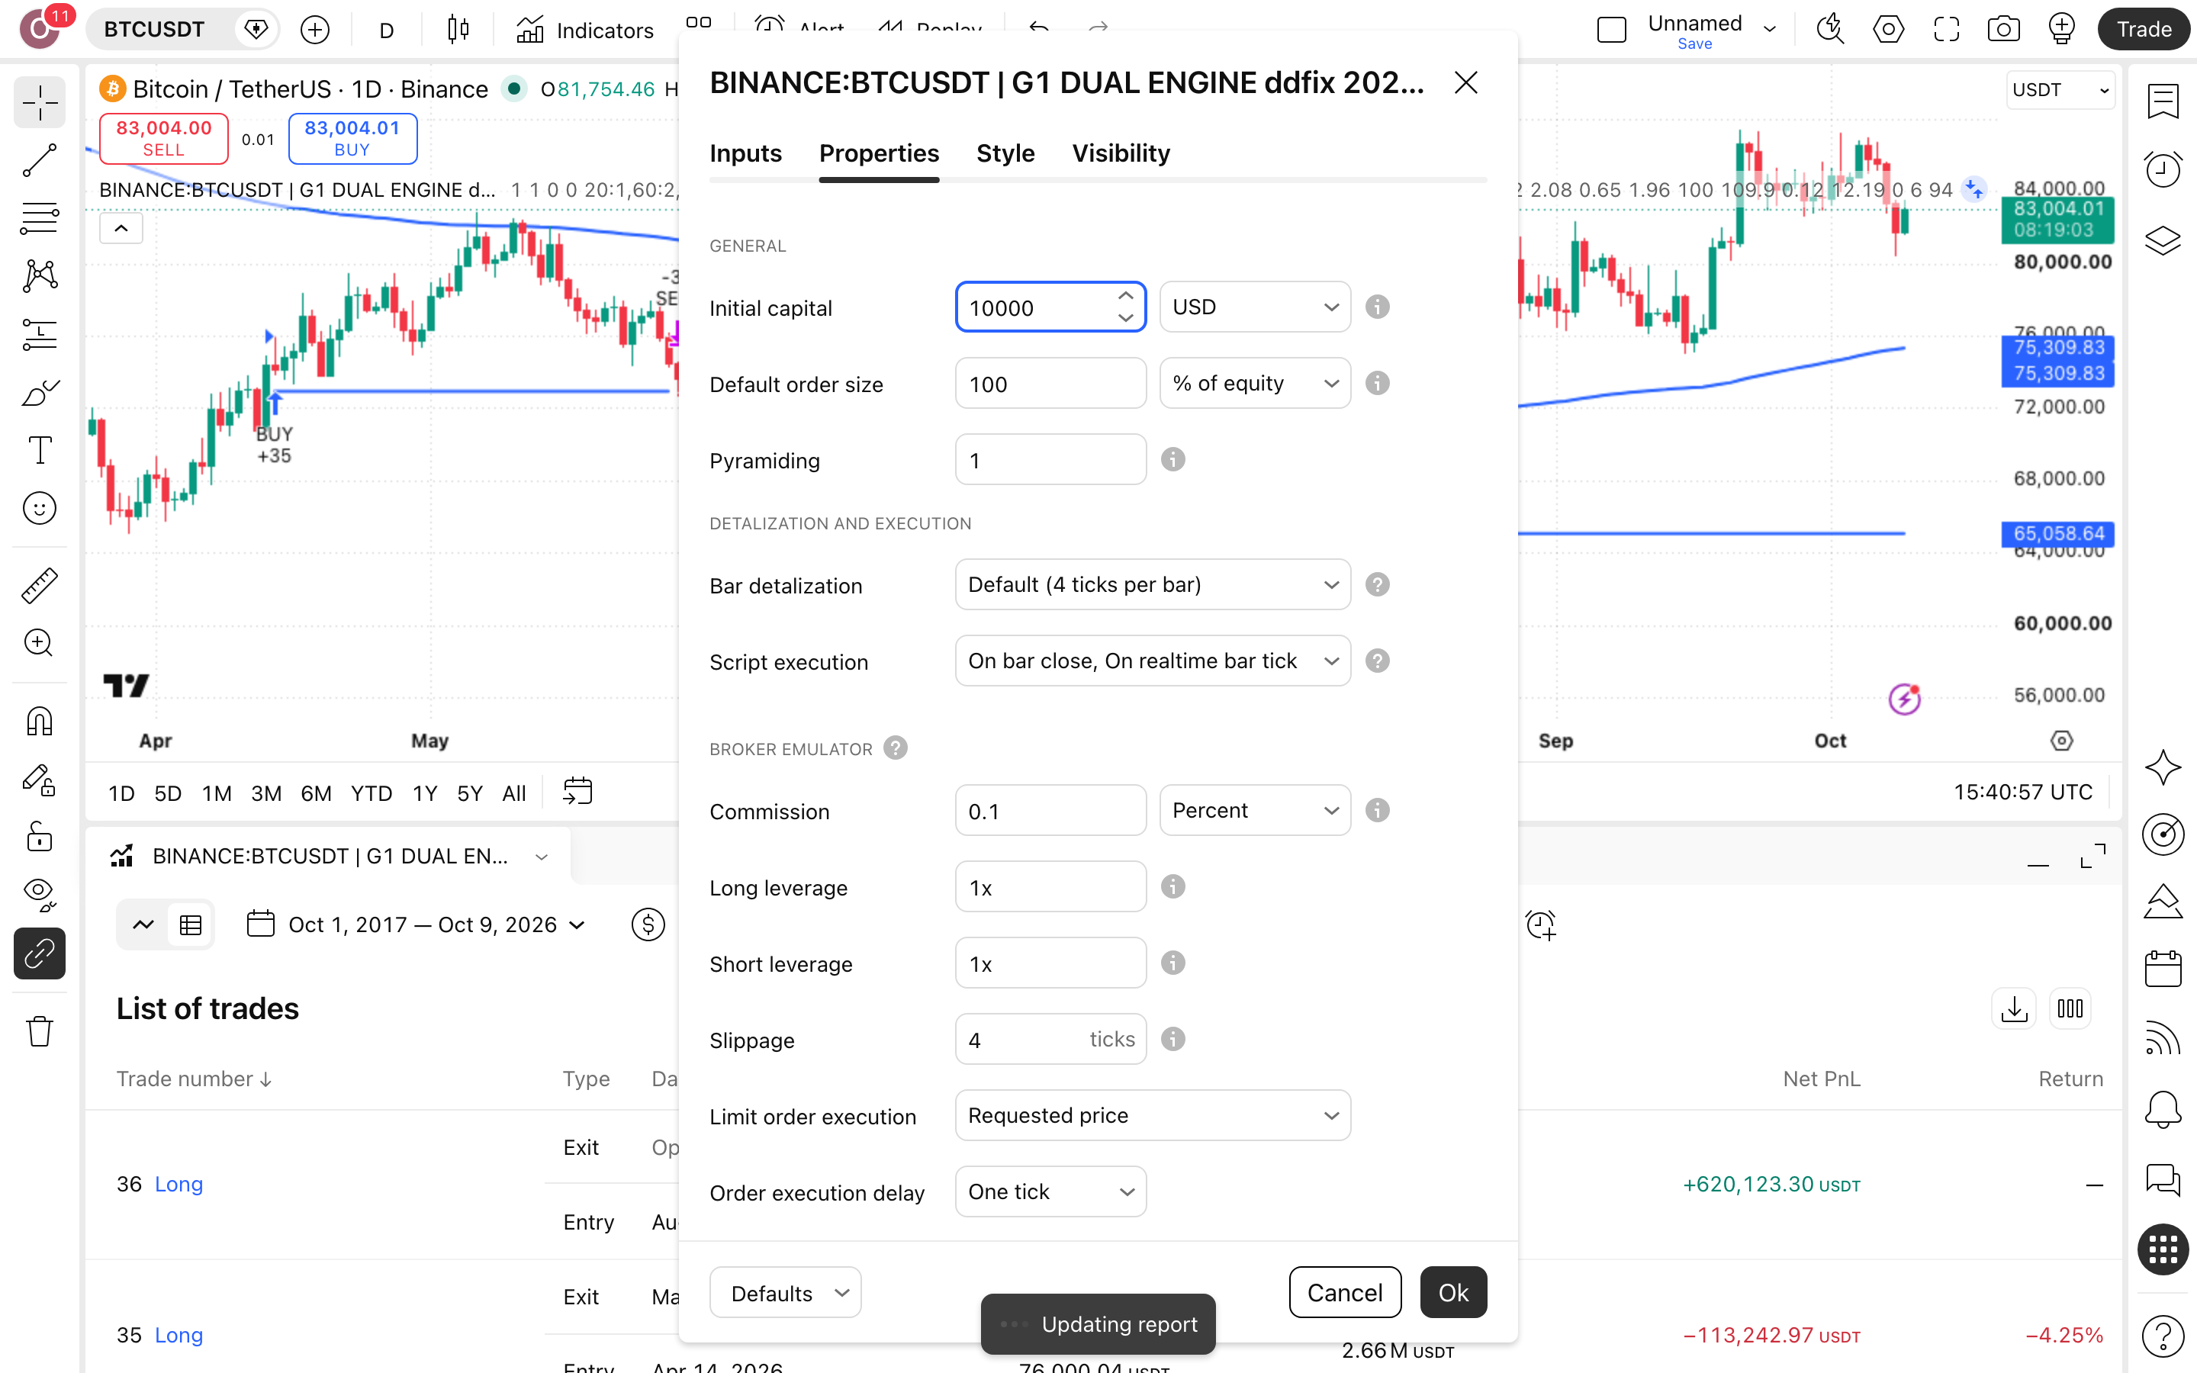This screenshot has width=2197, height=1373.
Task: Open the text annotation tool
Action: pyautogui.click(x=40, y=449)
